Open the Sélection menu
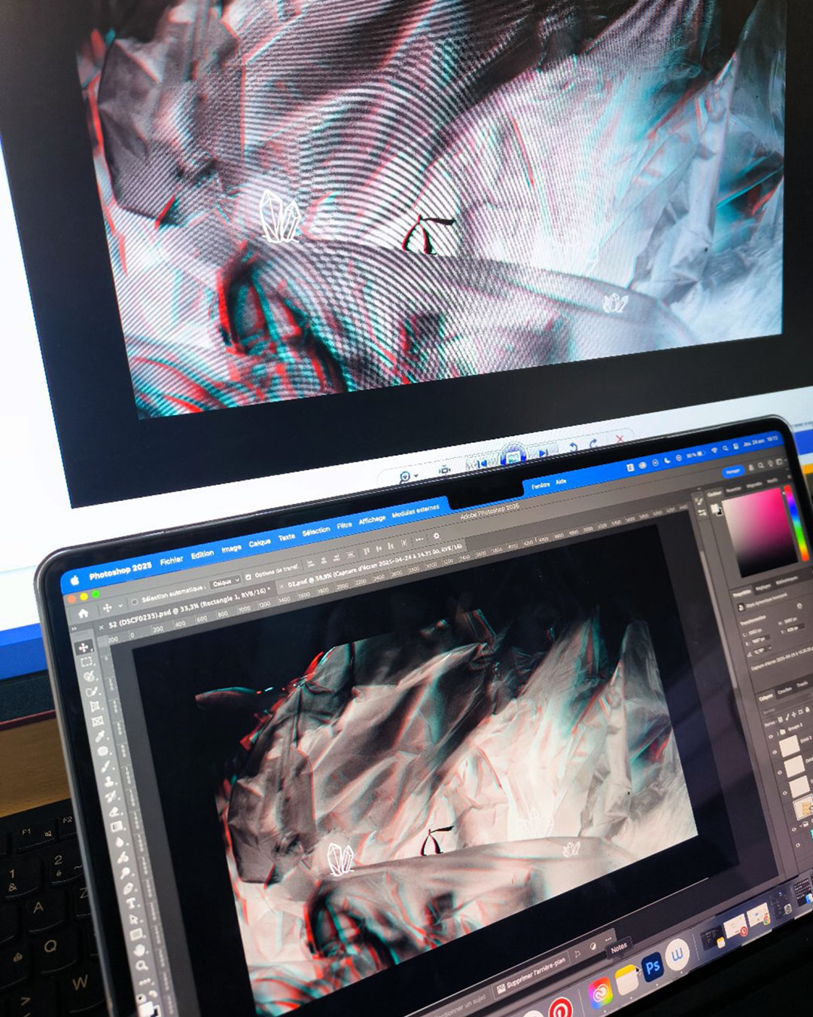Screen dimensions: 813x1017 pyautogui.click(x=316, y=531)
